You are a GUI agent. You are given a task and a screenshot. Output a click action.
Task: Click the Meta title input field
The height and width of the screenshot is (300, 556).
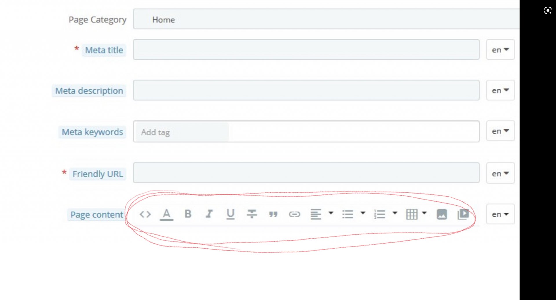pos(306,50)
